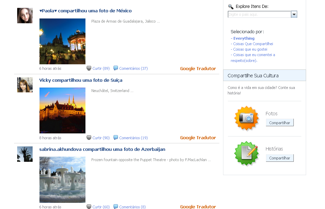Open the frozen fountain photo thumbnail
This screenshot has width=325, height=209.
62,180
